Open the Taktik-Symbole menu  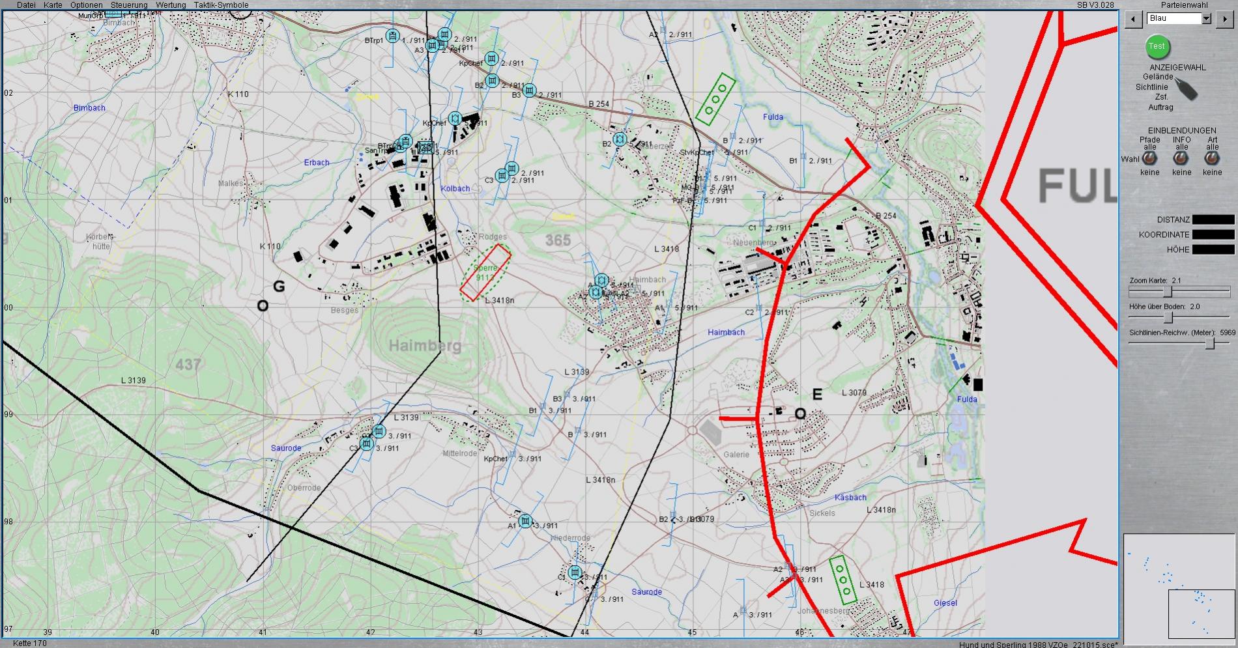pyautogui.click(x=221, y=5)
